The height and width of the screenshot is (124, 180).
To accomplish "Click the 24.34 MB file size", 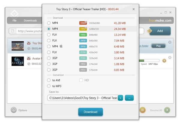I will (x=120, y=29).
